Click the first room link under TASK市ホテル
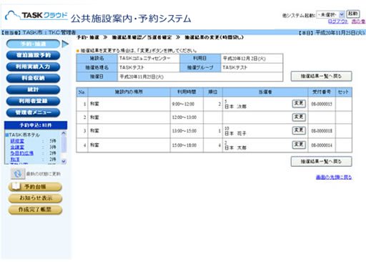This screenshot has height=262, width=366. 17,141
